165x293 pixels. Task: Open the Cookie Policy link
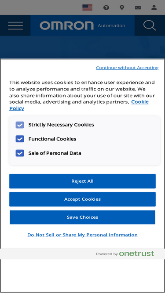coord(79,105)
